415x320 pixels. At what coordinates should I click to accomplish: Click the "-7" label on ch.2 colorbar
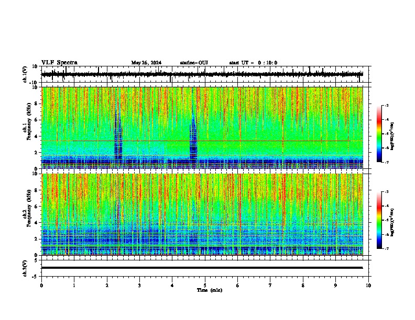[x=386, y=248]
